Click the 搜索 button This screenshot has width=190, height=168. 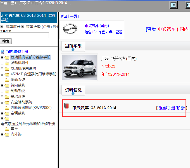click(x=6, y=41)
